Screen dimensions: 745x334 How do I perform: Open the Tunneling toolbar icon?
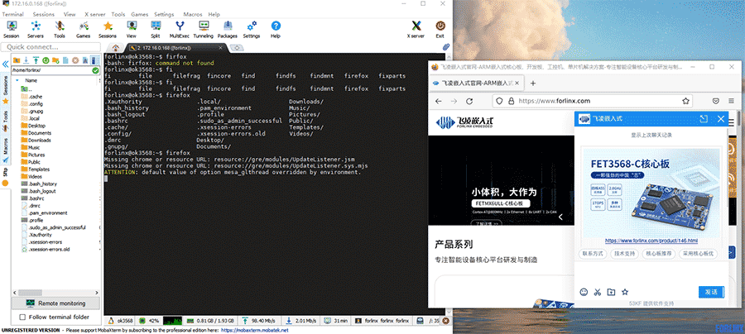[x=204, y=30]
